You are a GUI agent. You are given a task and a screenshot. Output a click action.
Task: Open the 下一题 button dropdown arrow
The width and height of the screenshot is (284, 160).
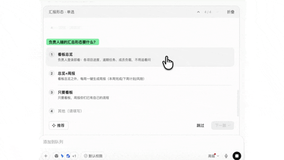pyautogui.click(x=229, y=125)
